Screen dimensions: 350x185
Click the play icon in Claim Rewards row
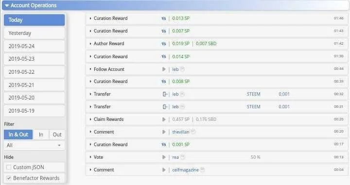tap(164, 119)
